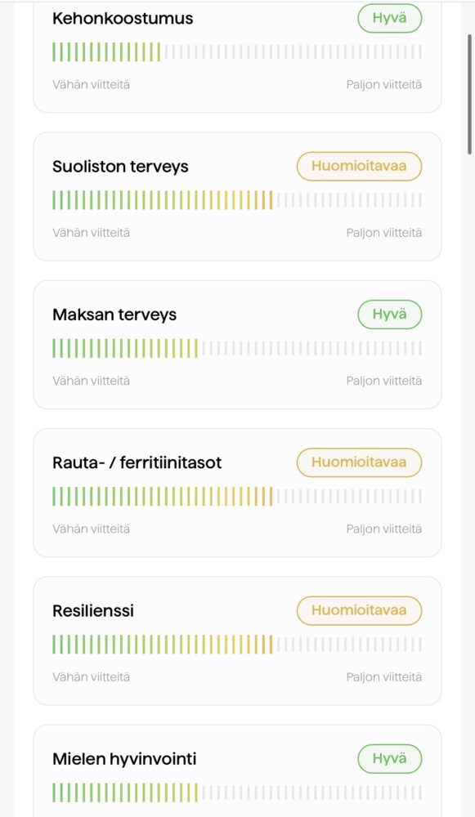Click the Maksan terveys indicator bar
Screen dimensions: 475x817
(237, 348)
